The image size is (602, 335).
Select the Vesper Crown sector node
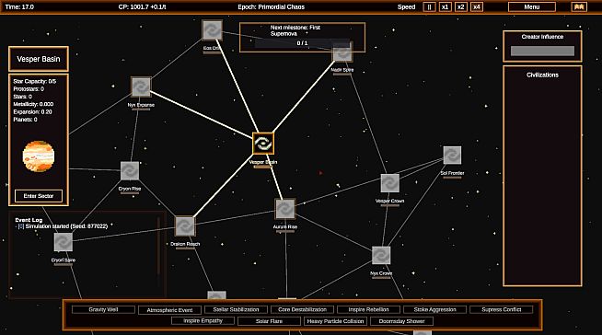click(389, 183)
